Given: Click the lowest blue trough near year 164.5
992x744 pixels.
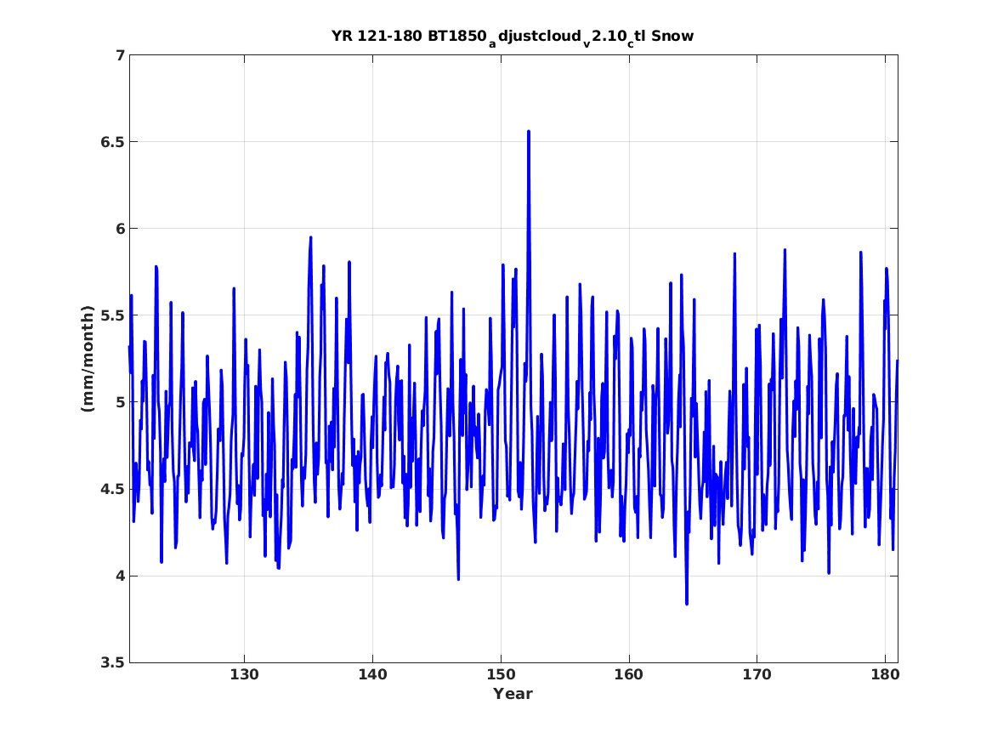Looking at the screenshot, I should pyautogui.click(x=687, y=603).
